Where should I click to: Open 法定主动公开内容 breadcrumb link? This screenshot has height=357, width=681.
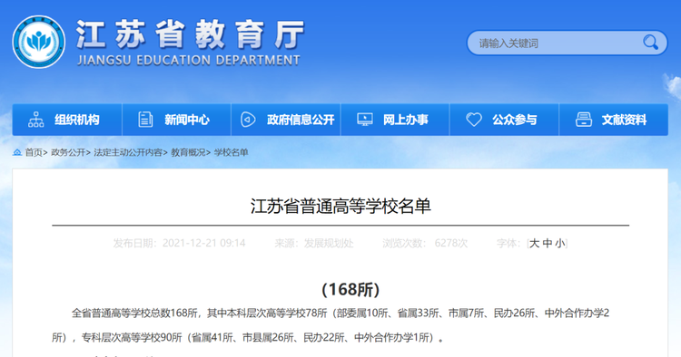[128, 152]
